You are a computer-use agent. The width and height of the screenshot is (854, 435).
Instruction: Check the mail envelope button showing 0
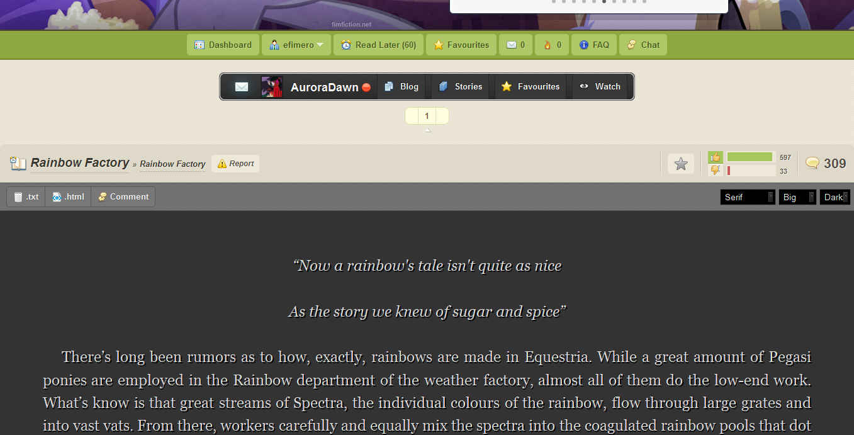coord(515,45)
